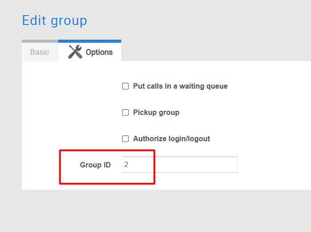Click the empty right end of Group ID field

[x=228, y=165]
